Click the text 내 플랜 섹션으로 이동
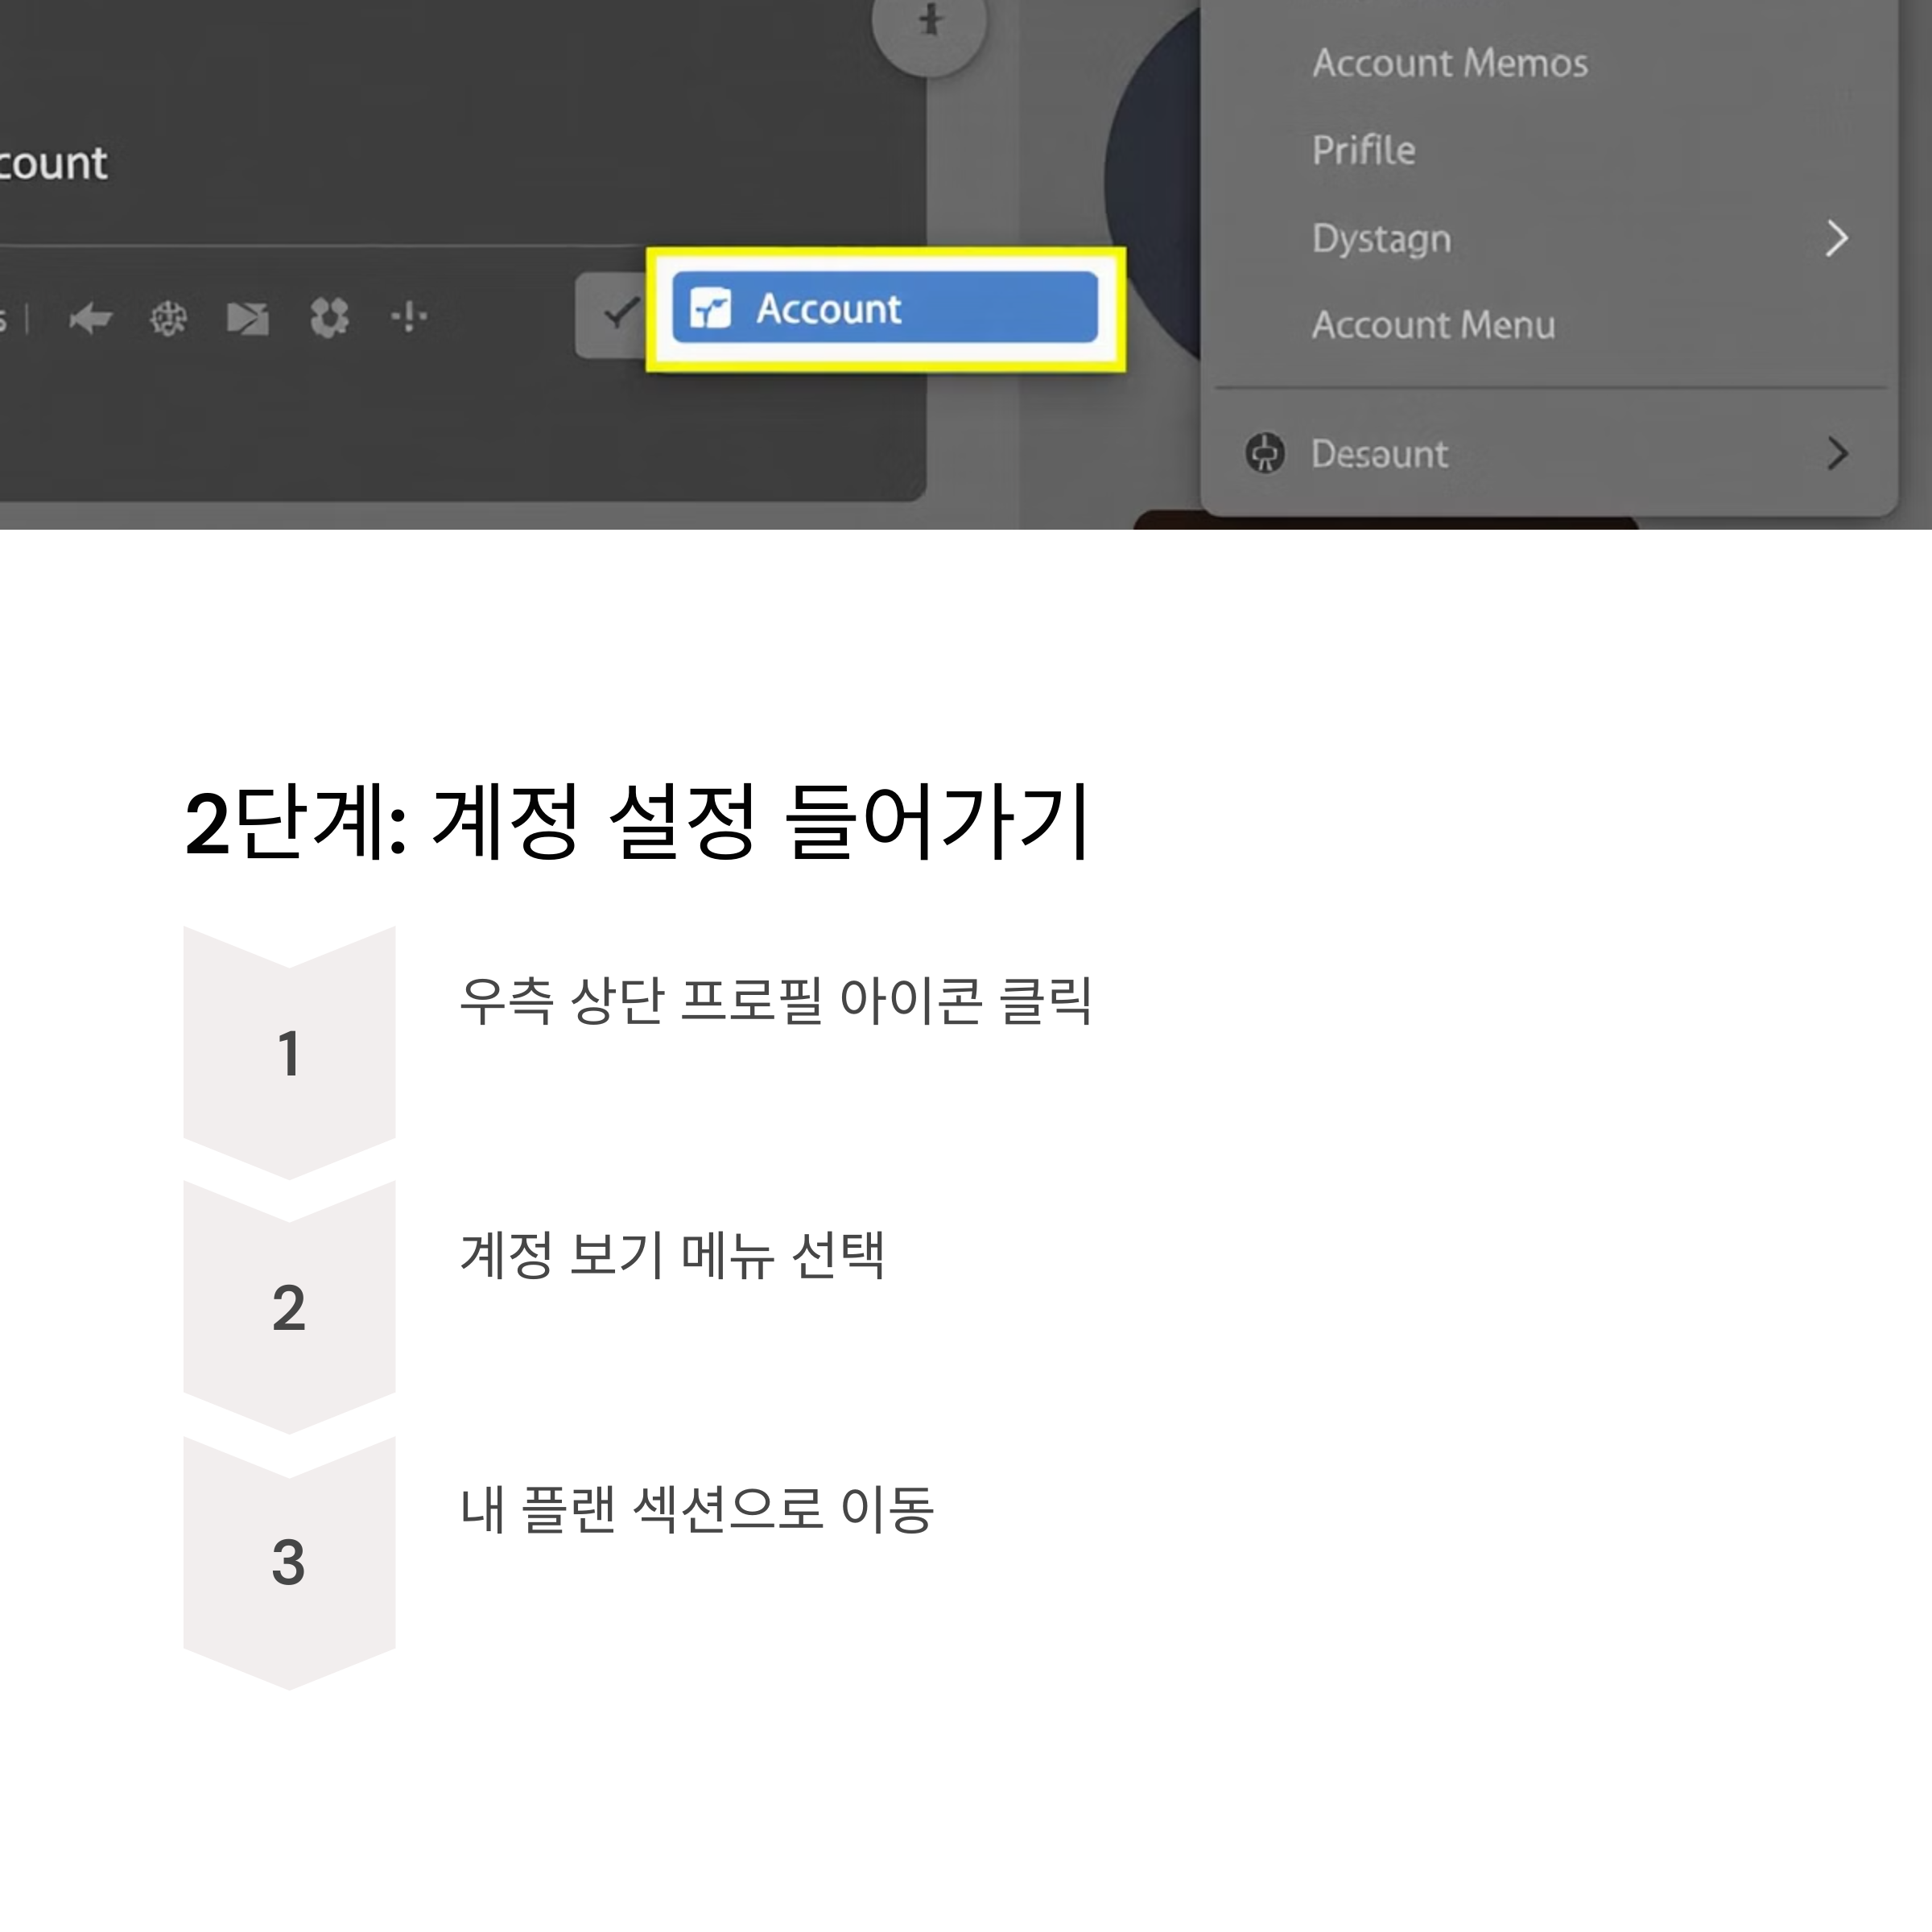 click(x=697, y=1509)
